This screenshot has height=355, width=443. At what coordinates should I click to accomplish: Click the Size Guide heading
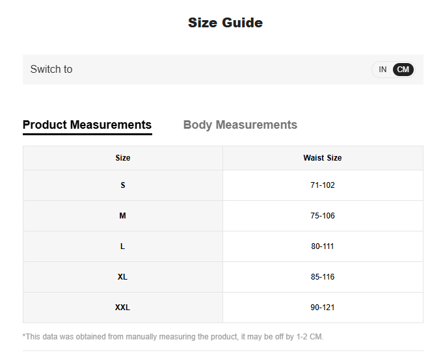pos(225,23)
